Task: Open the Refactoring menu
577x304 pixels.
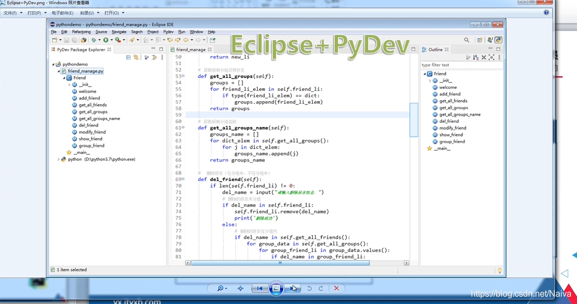Action: [x=81, y=32]
